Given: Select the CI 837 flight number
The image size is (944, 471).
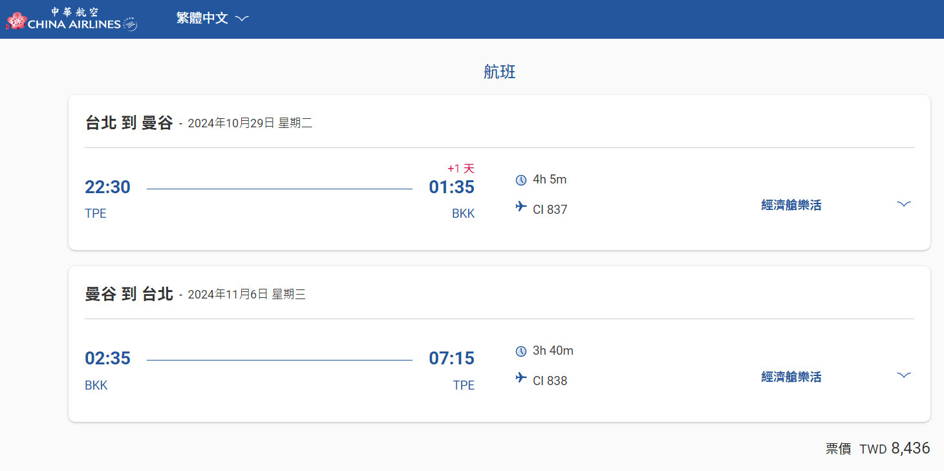Looking at the screenshot, I should point(550,209).
